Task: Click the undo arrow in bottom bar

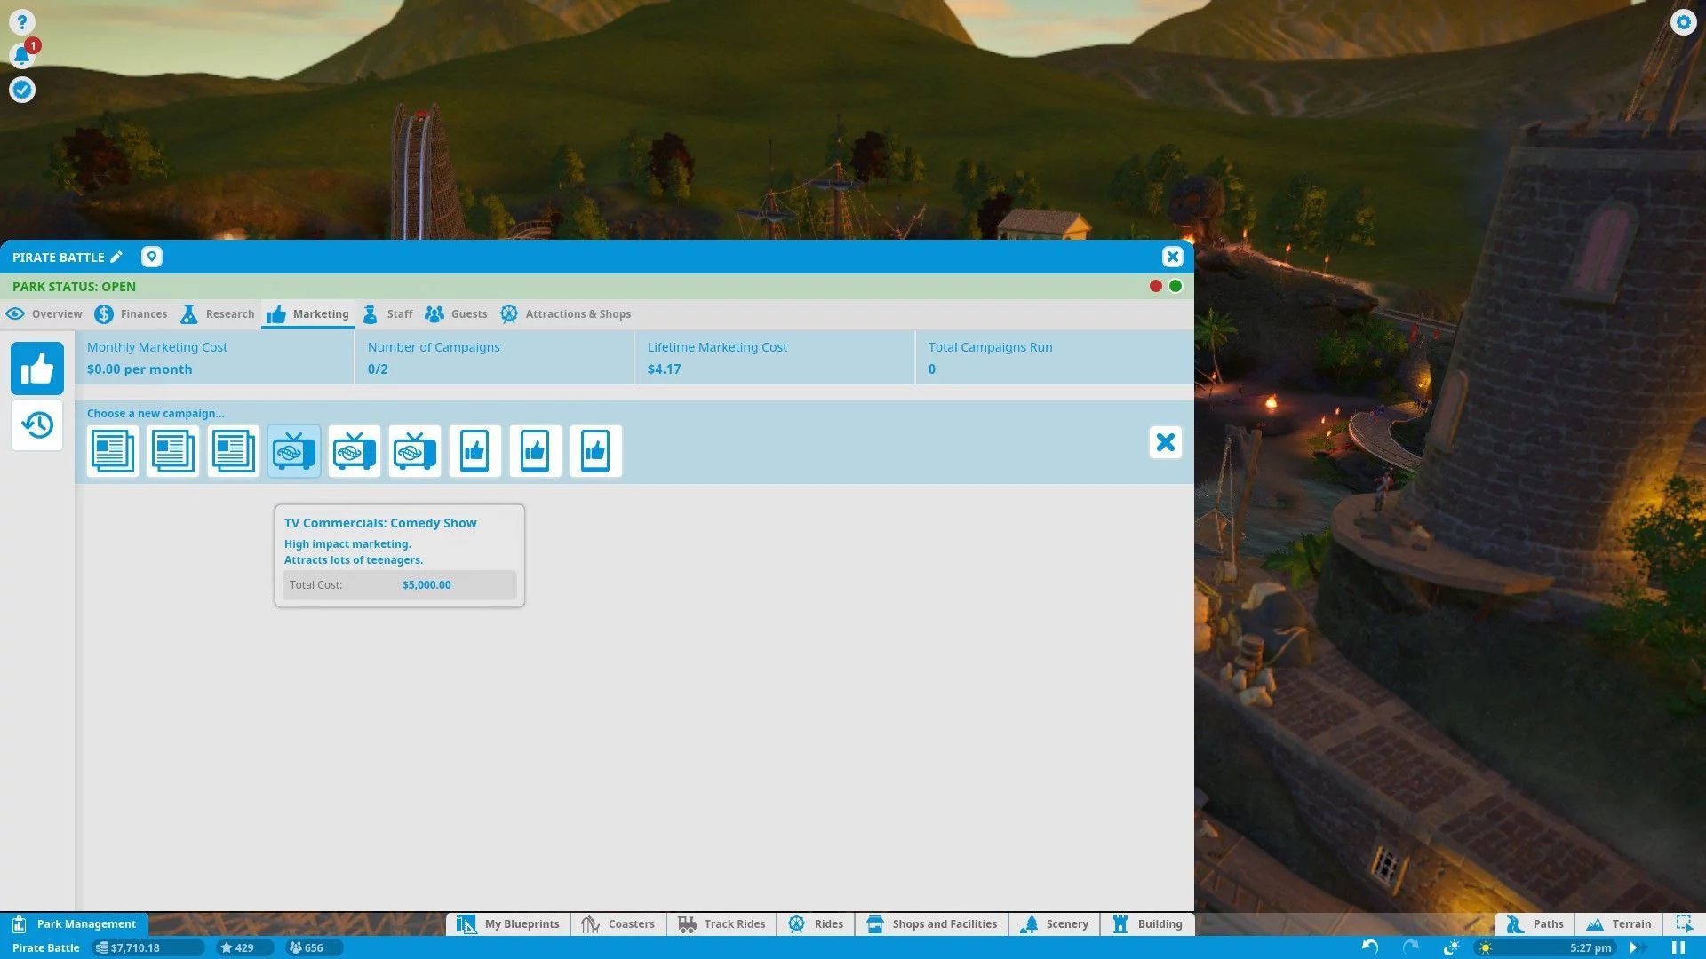Action: click(1369, 947)
